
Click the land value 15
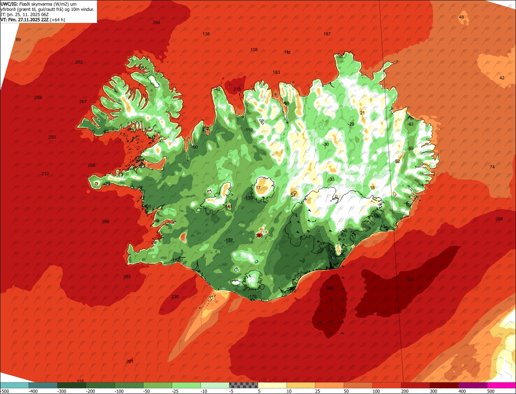pyautogui.click(x=372, y=188)
